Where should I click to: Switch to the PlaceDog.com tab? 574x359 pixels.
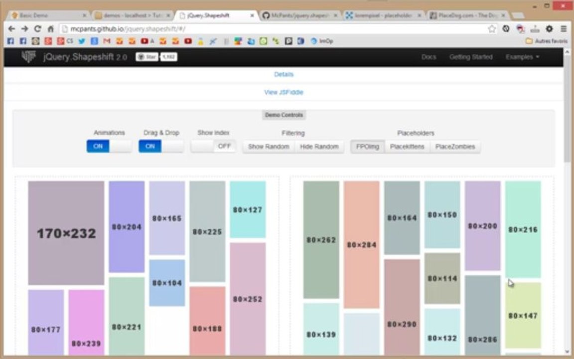pyautogui.click(x=467, y=15)
